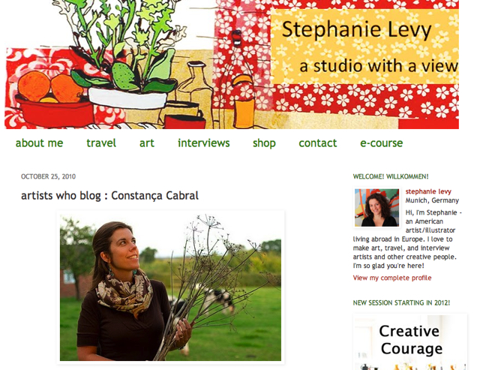Go to the travel section
The width and height of the screenshot is (480, 370).
pos(101,143)
